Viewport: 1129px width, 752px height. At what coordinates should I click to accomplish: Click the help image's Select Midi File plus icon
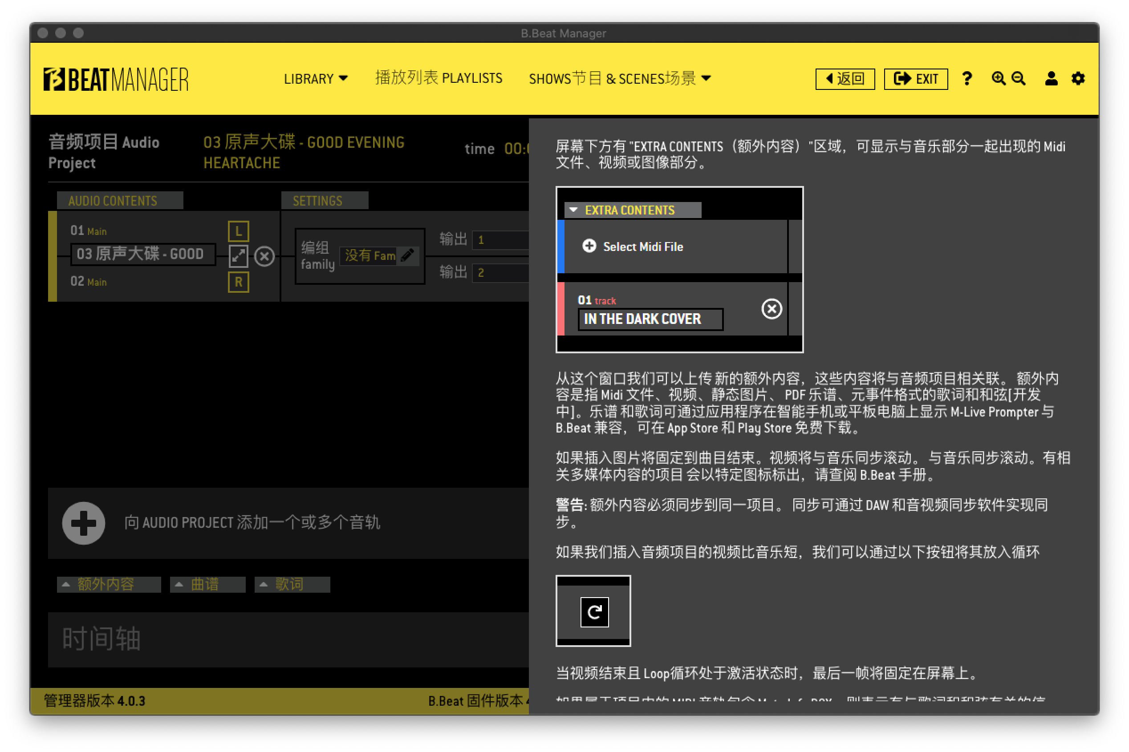[x=589, y=246]
